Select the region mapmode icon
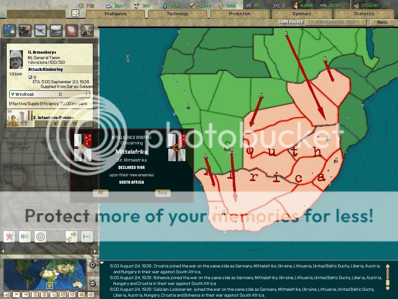398x299 pixels. 63,295
